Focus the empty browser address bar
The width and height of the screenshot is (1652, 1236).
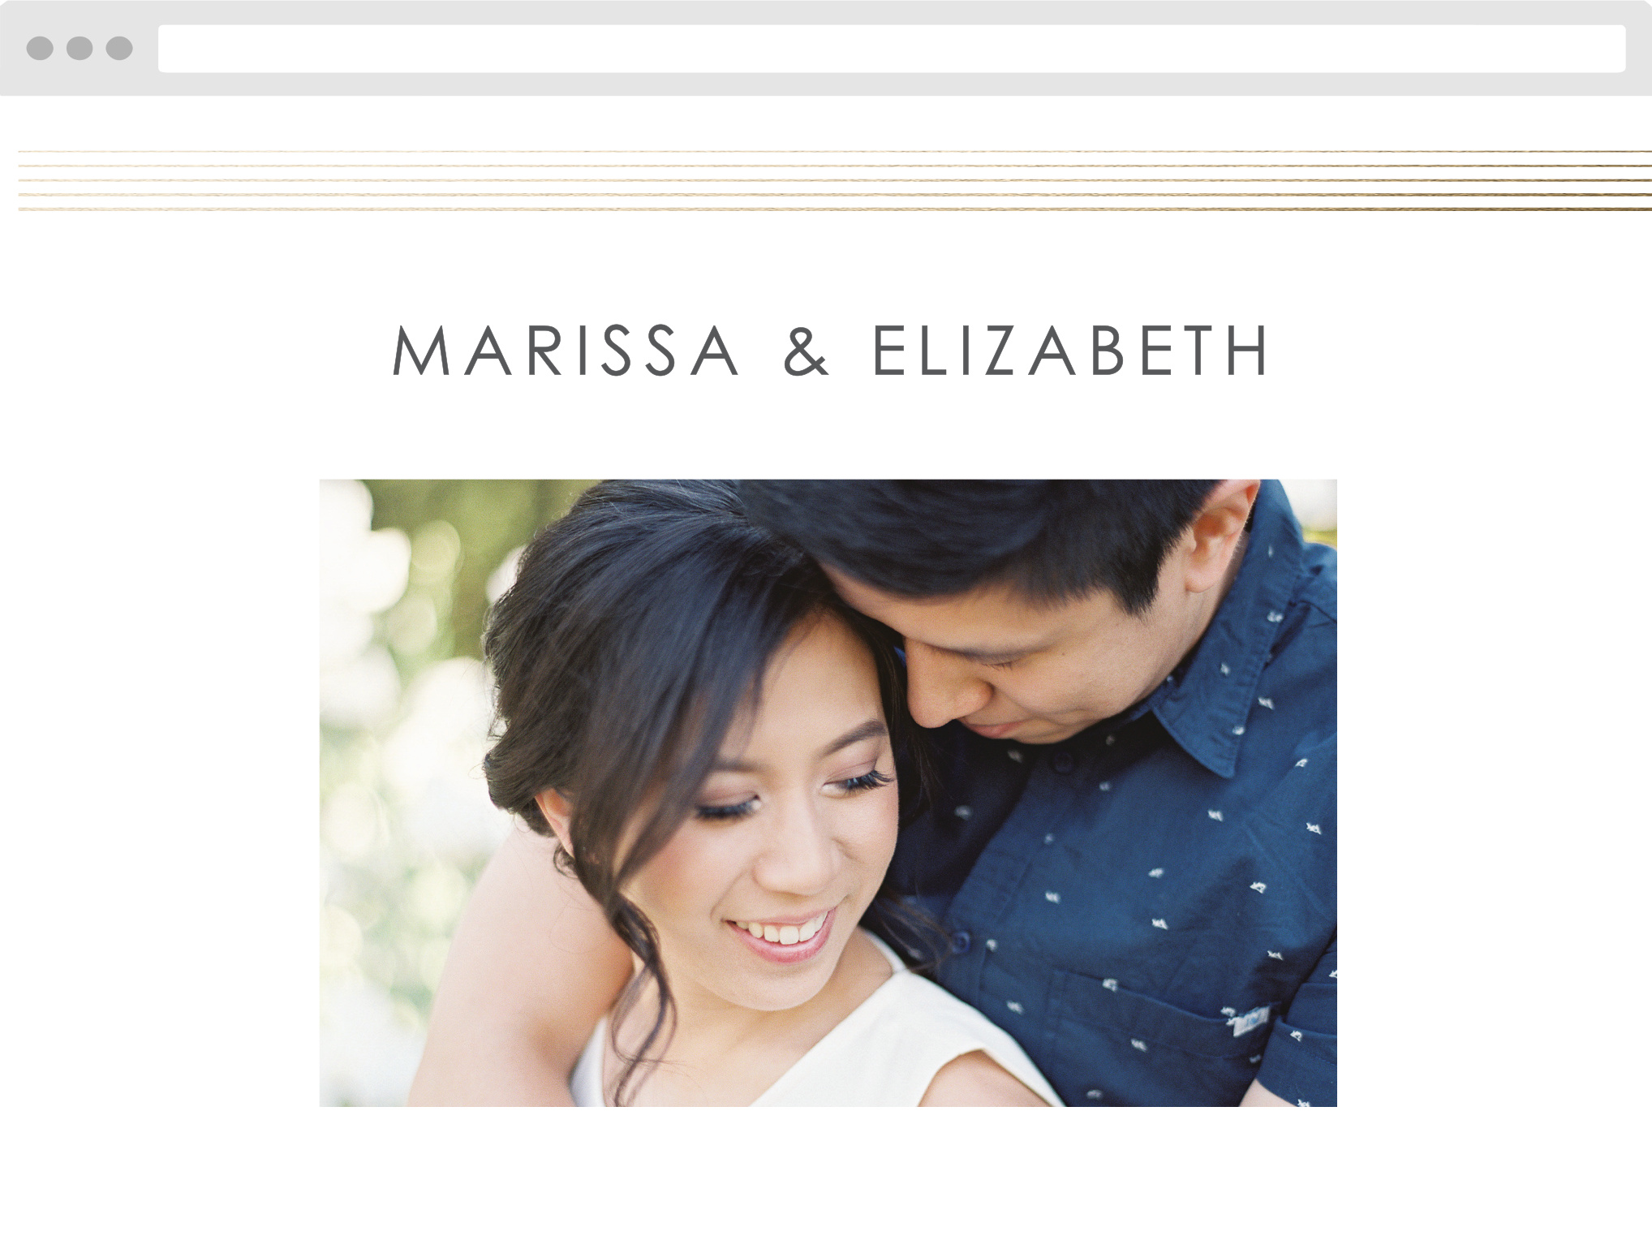892,49
